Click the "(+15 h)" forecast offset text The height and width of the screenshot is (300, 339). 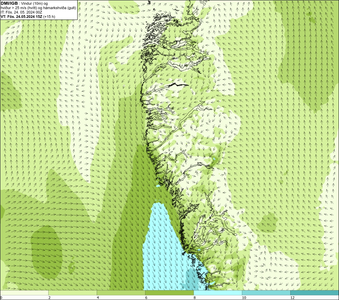[49, 17]
